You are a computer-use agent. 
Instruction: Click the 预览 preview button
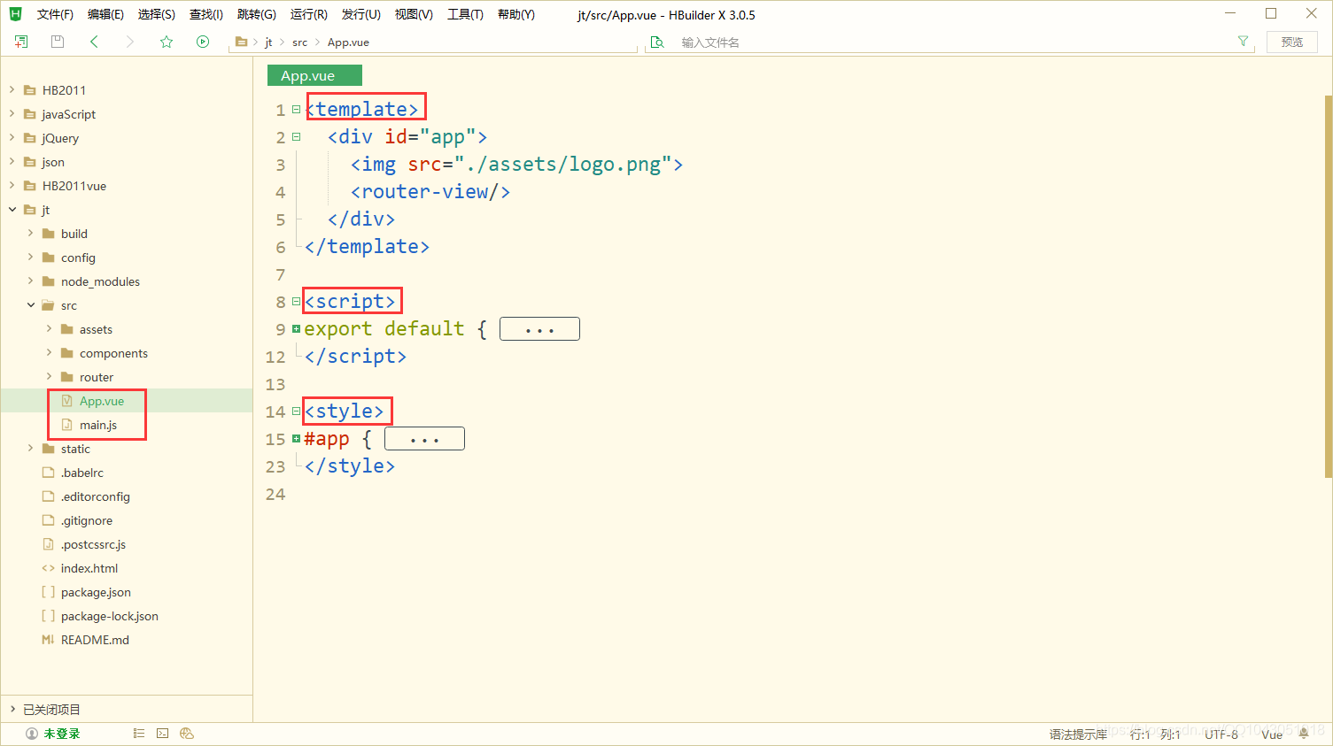1292,42
